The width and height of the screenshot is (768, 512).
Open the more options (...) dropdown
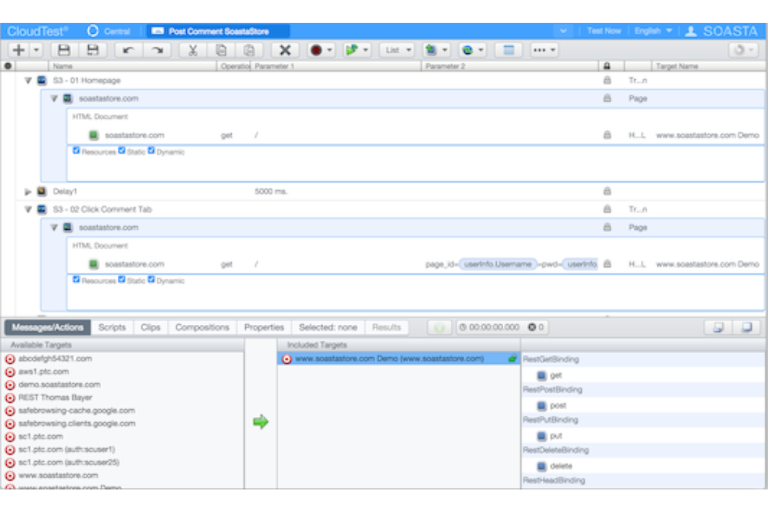(x=544, y=50)
